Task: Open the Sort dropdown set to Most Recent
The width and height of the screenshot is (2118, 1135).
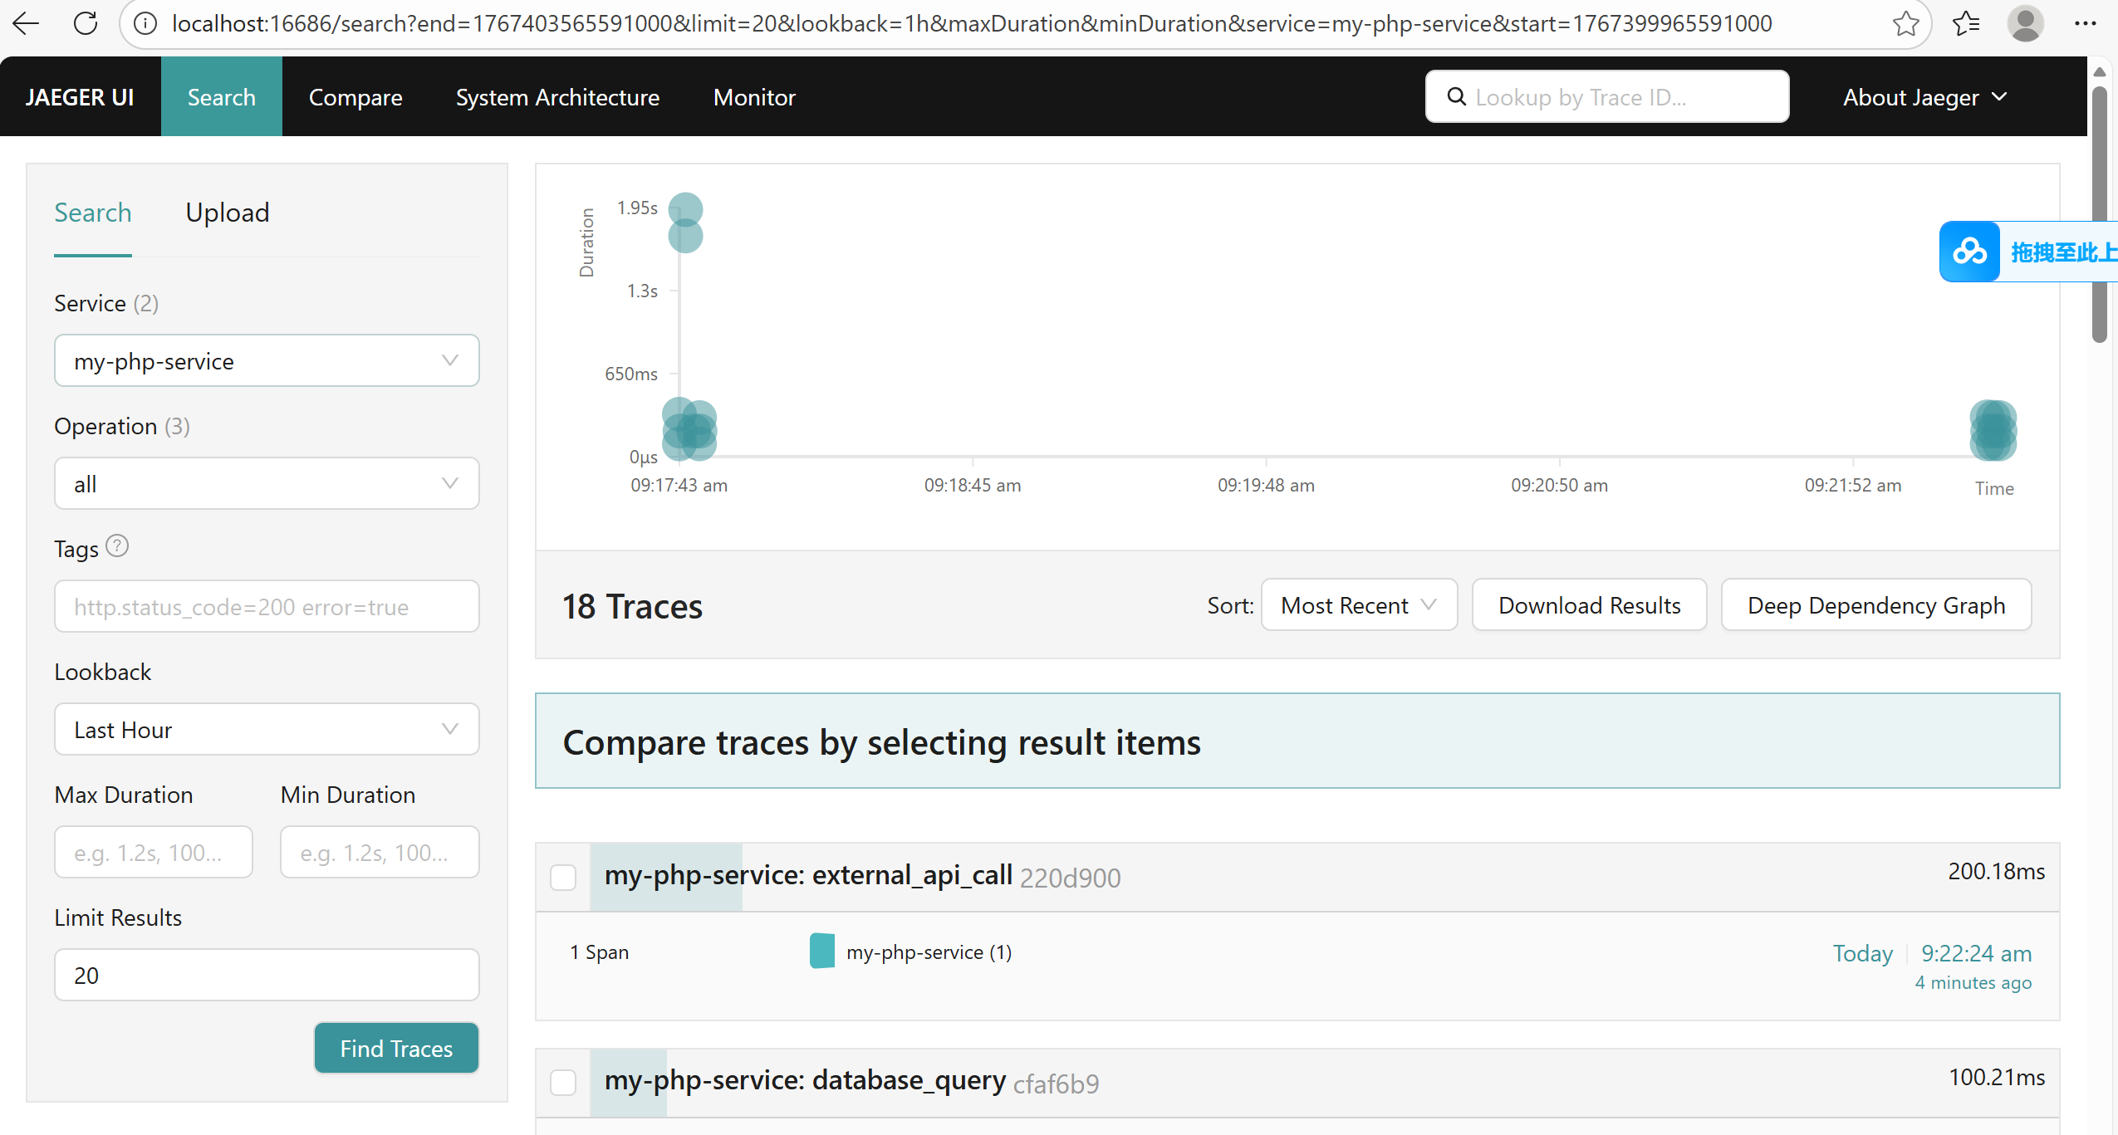Action: tap(1359, 605)
